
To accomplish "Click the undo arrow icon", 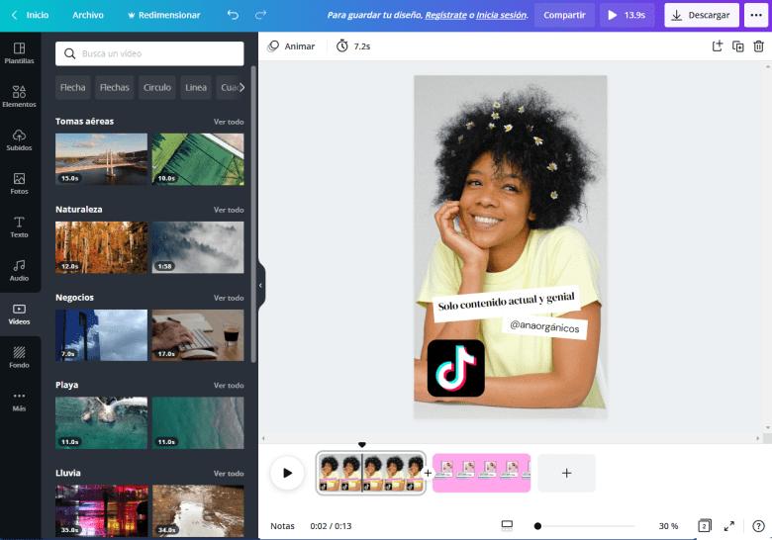I will (233, 15).
